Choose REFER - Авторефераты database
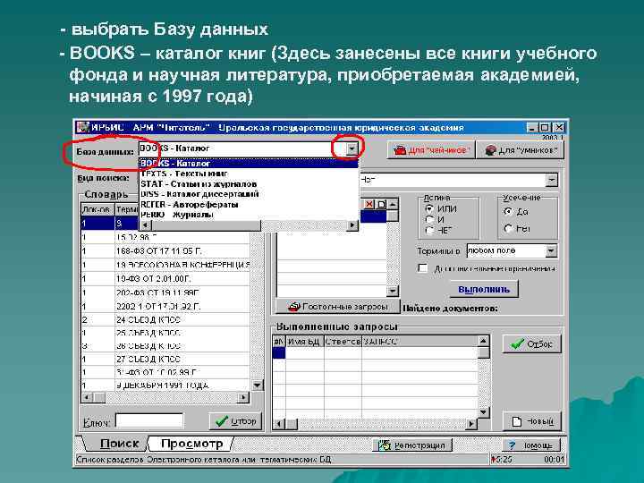This screenshot has height=483, width=644. (x=249, y=204)
